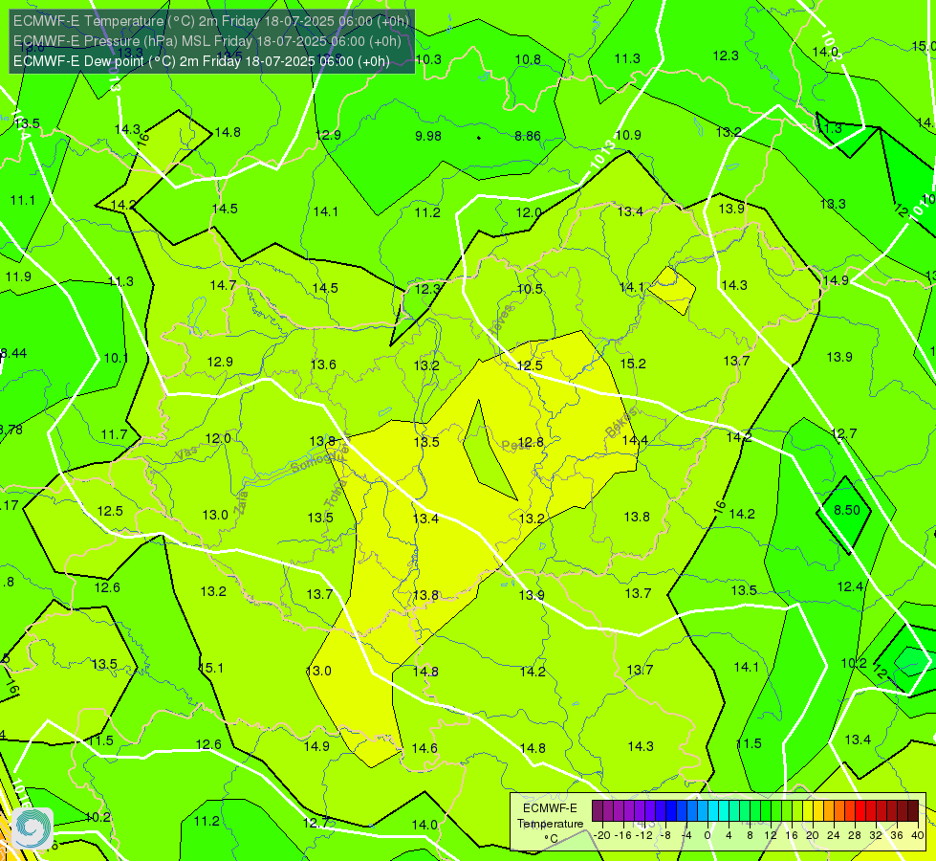Click the 10.1 temperature value
This screenshot has width=936, height=861.
(116, 358)
